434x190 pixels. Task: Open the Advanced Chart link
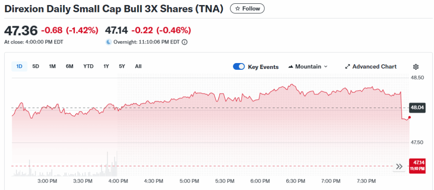pos(374,66)
